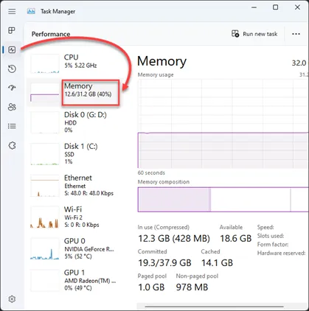This screenshot has width=309, height=311.
Task: Open the Processes page icon
Action: pos(12,30)
